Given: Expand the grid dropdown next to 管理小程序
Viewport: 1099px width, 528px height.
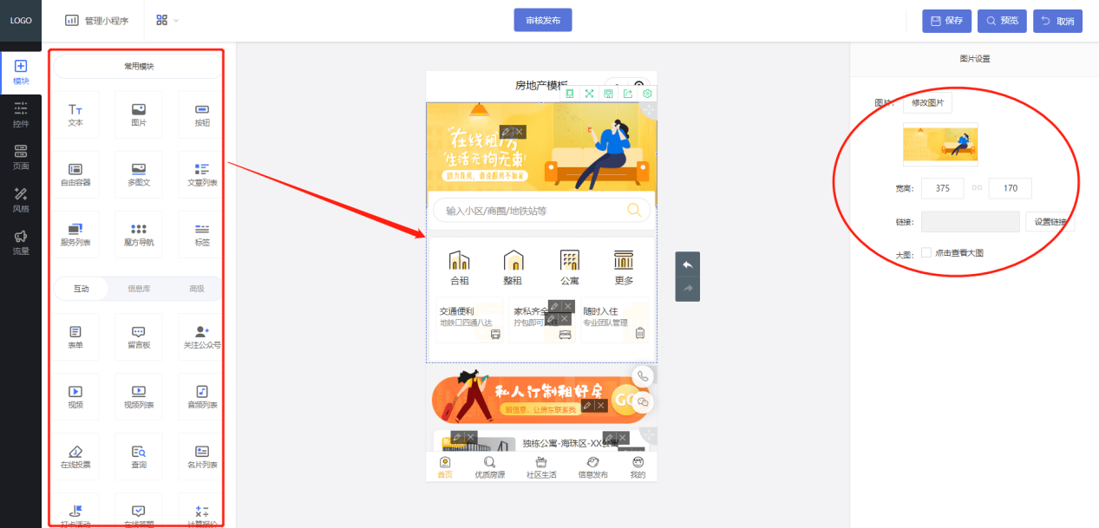Looking at the screenshot, I should click(x=167, y=20).
